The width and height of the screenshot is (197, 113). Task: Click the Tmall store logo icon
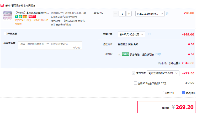pos(2,5)
